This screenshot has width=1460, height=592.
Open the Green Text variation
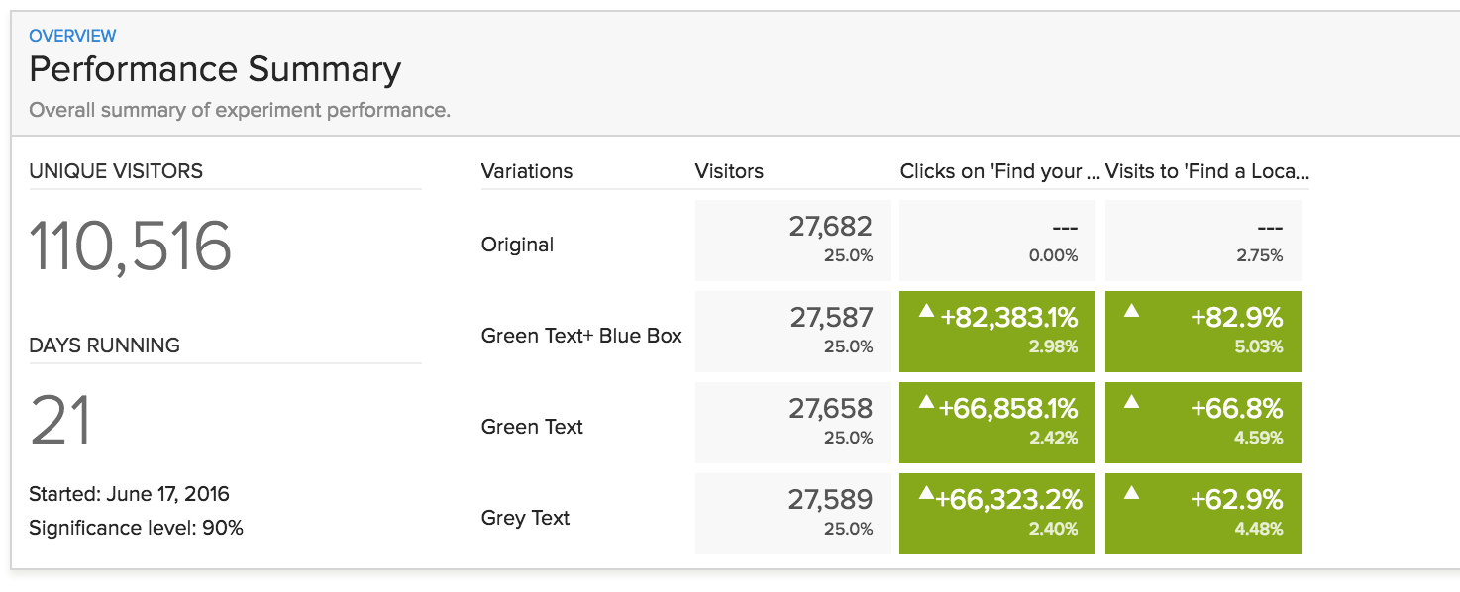[x=532, y=427]
